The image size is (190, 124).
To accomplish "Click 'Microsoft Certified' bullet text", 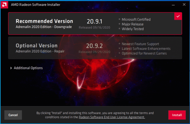I will point(136,20).
